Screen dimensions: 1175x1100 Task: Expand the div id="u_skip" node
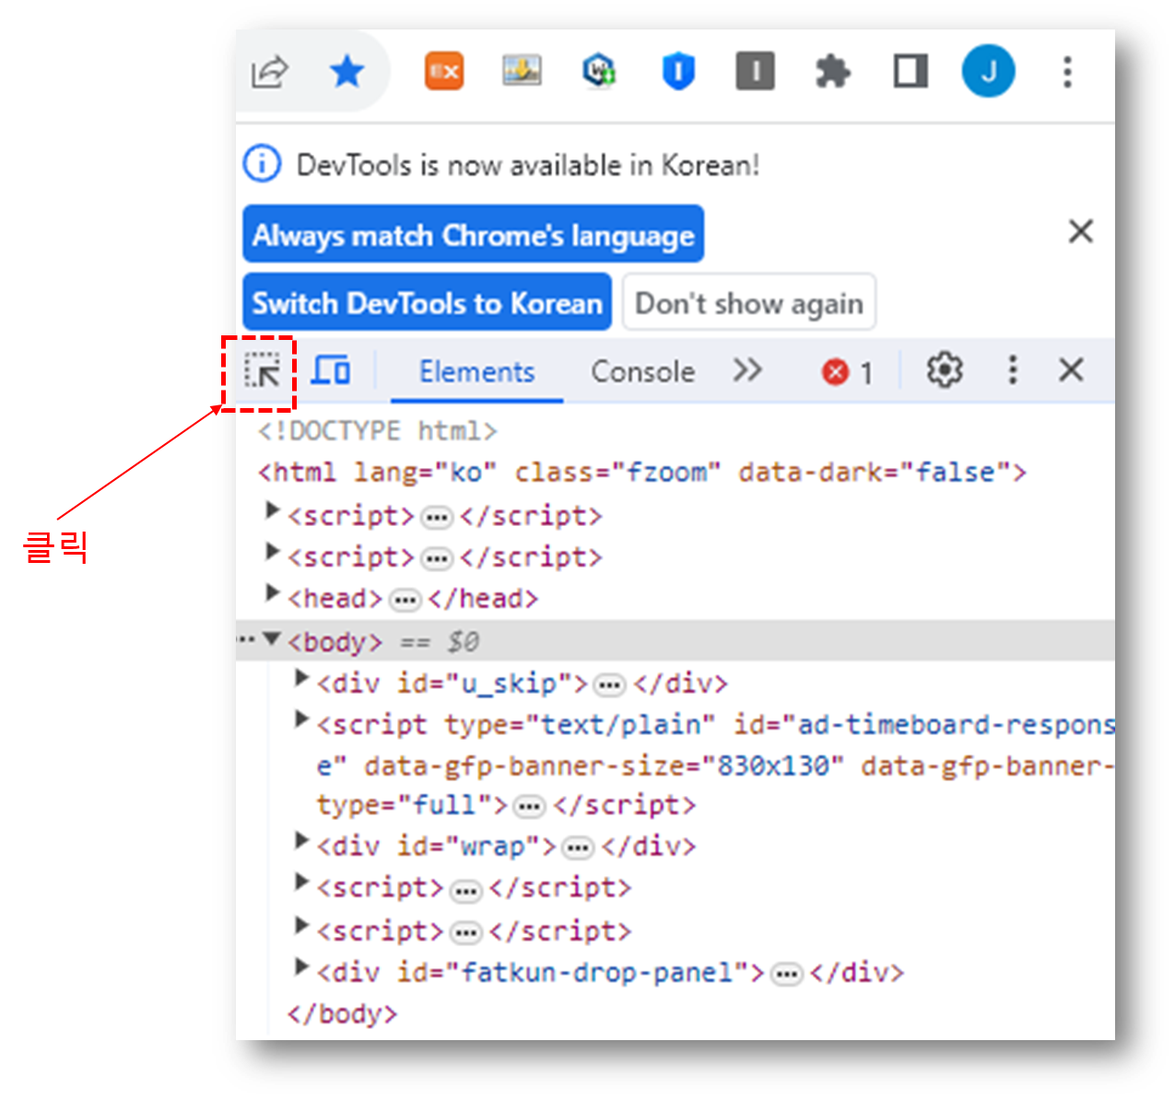(300, 677)
